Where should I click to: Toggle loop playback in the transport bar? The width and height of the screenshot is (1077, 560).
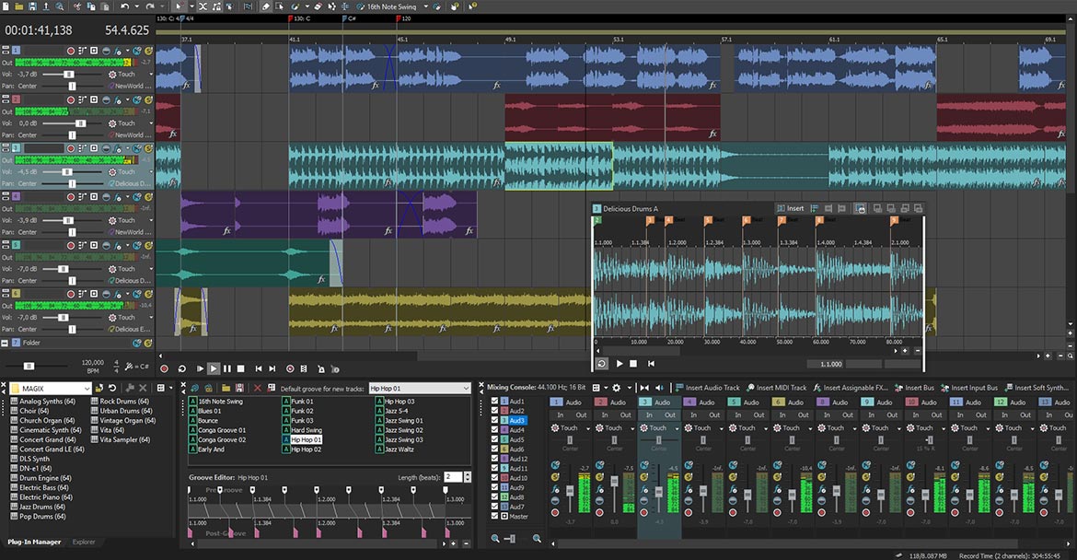click(x=182, y=367)
